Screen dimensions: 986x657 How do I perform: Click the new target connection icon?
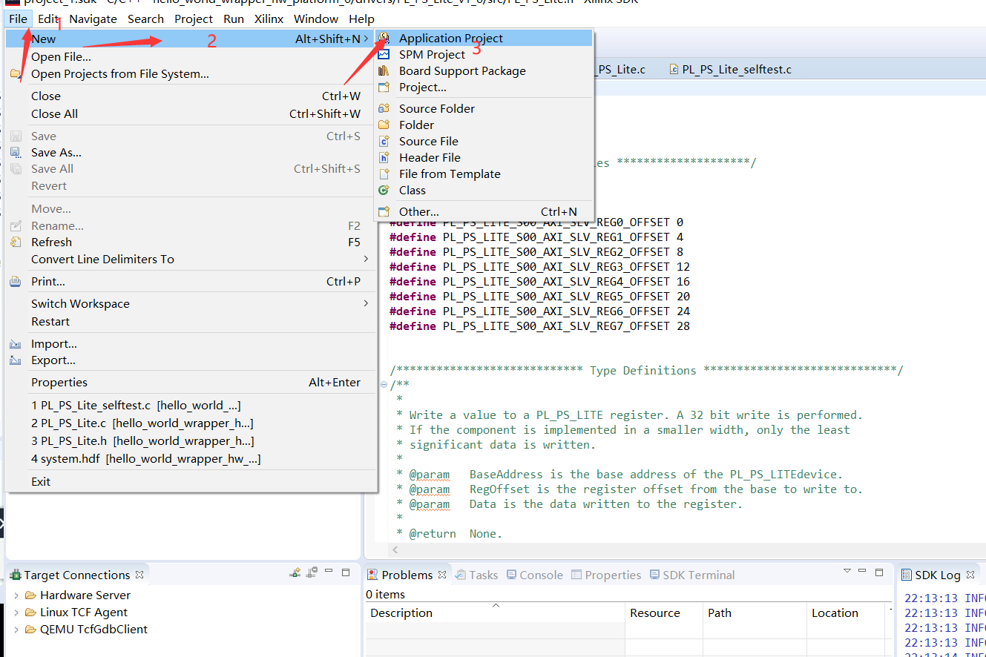click(x=295, y=572)
